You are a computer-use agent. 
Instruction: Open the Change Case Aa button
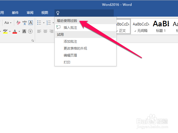[7, 23]
